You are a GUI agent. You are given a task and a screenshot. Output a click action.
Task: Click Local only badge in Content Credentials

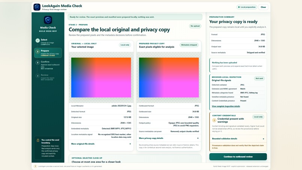[x=258, y=117]
